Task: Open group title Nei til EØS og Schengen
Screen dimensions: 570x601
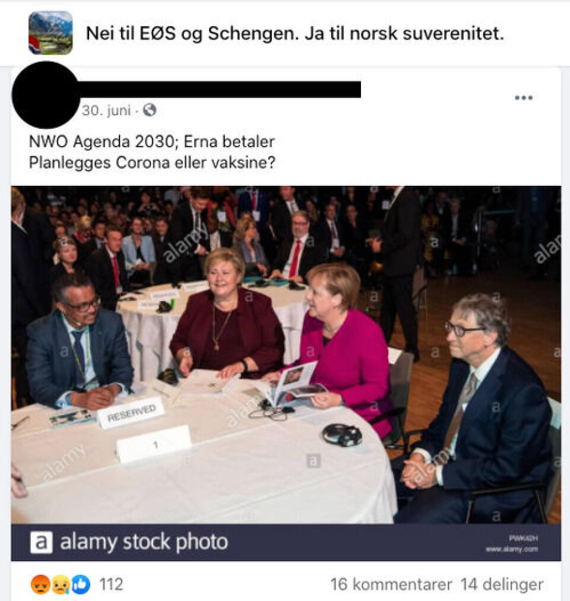Action: tap(294, 33)
